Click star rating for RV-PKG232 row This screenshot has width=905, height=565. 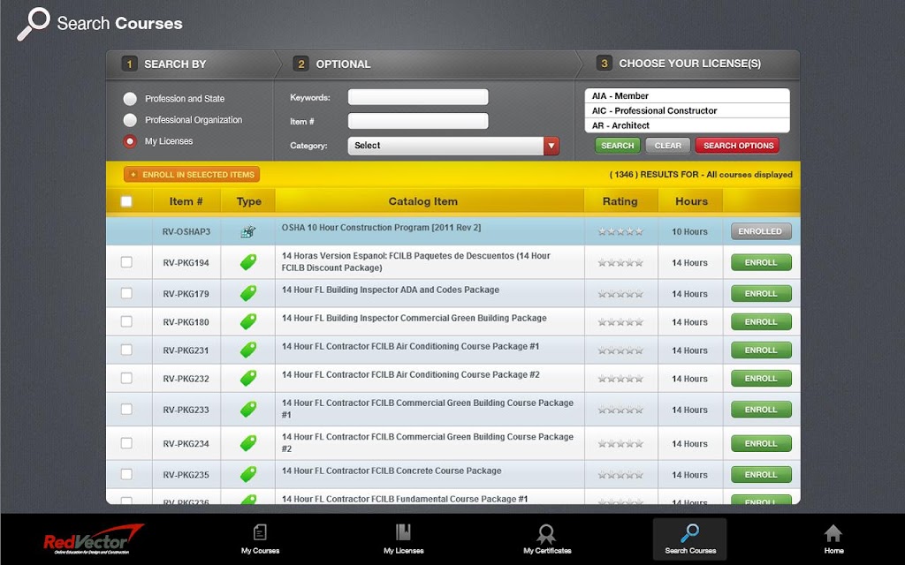[620, 379]
